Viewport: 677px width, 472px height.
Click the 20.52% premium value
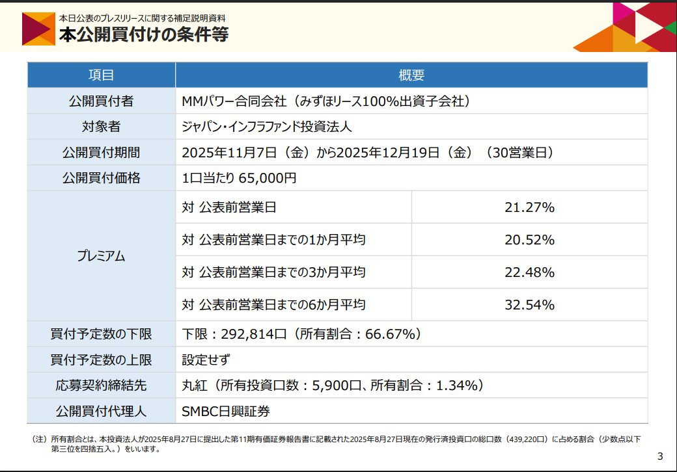pyautogui.click(x=529, y=240)
